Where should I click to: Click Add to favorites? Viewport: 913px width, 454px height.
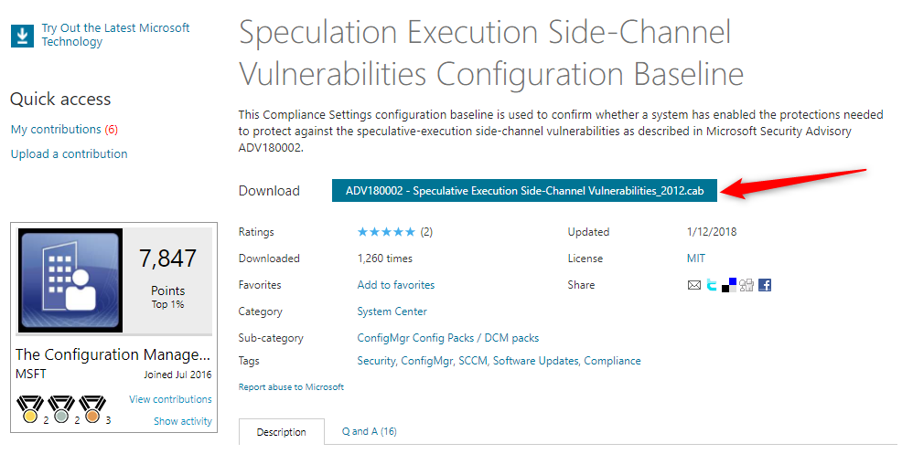point(396,285)
